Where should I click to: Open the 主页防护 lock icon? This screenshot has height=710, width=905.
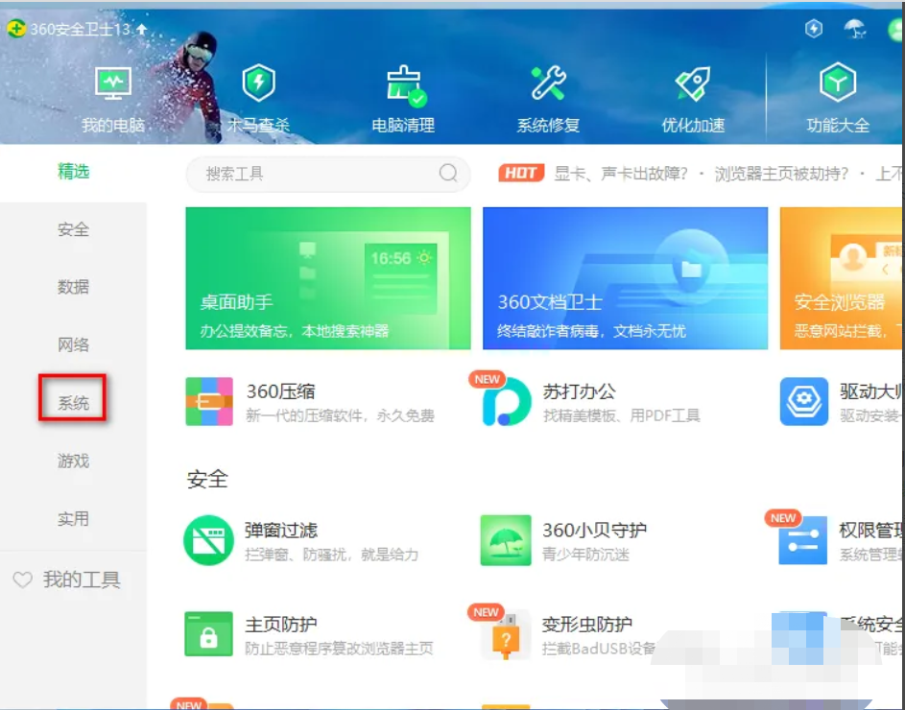tap(208, 634)
